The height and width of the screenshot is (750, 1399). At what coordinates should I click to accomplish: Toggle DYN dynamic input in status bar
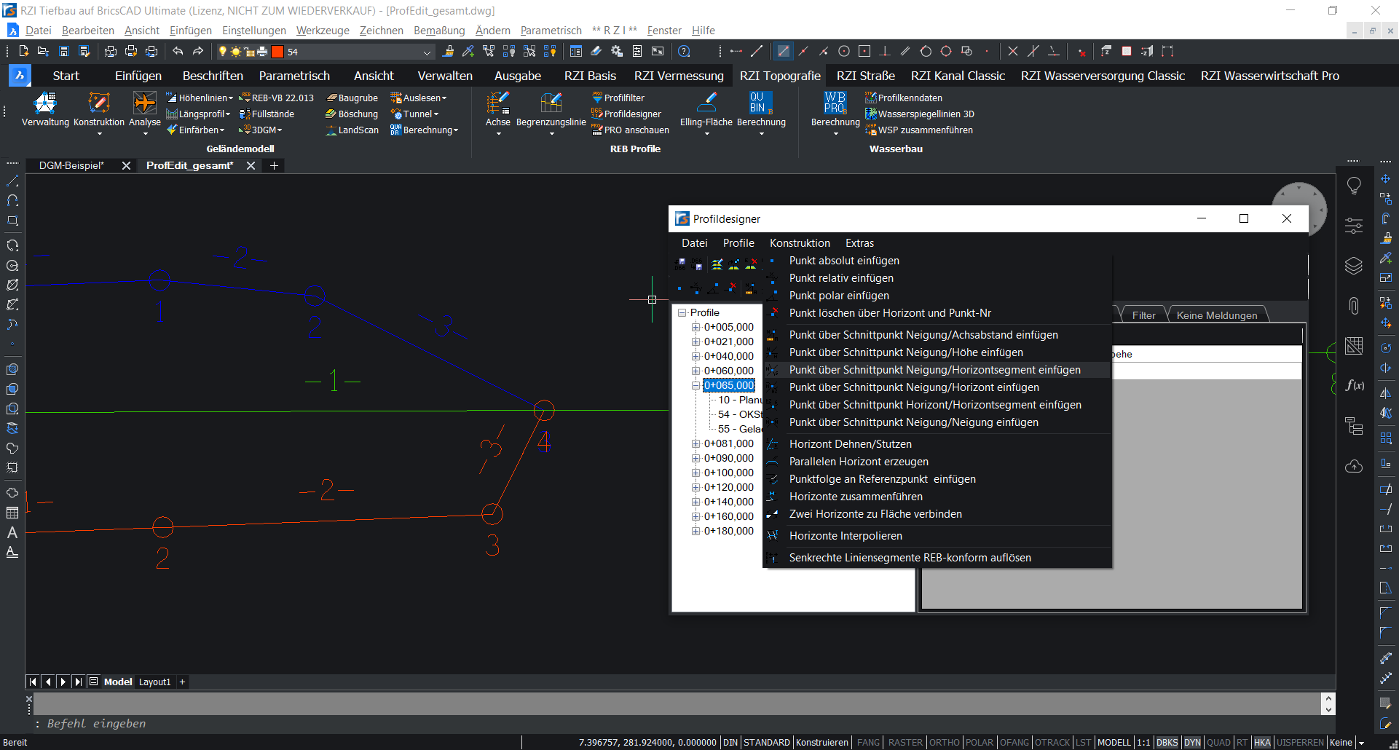click(x=1192, y=742)
